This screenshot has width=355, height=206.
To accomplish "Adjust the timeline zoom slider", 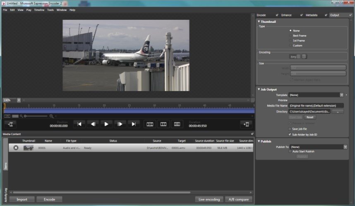I will point(25,116).
